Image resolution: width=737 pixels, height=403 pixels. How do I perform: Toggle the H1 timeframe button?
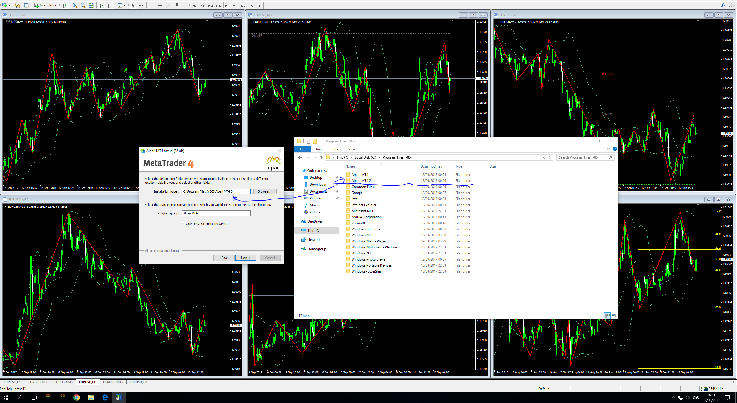pos(227,5)
